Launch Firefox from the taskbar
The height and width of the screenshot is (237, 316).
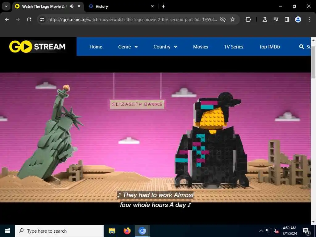coord(127,231)
